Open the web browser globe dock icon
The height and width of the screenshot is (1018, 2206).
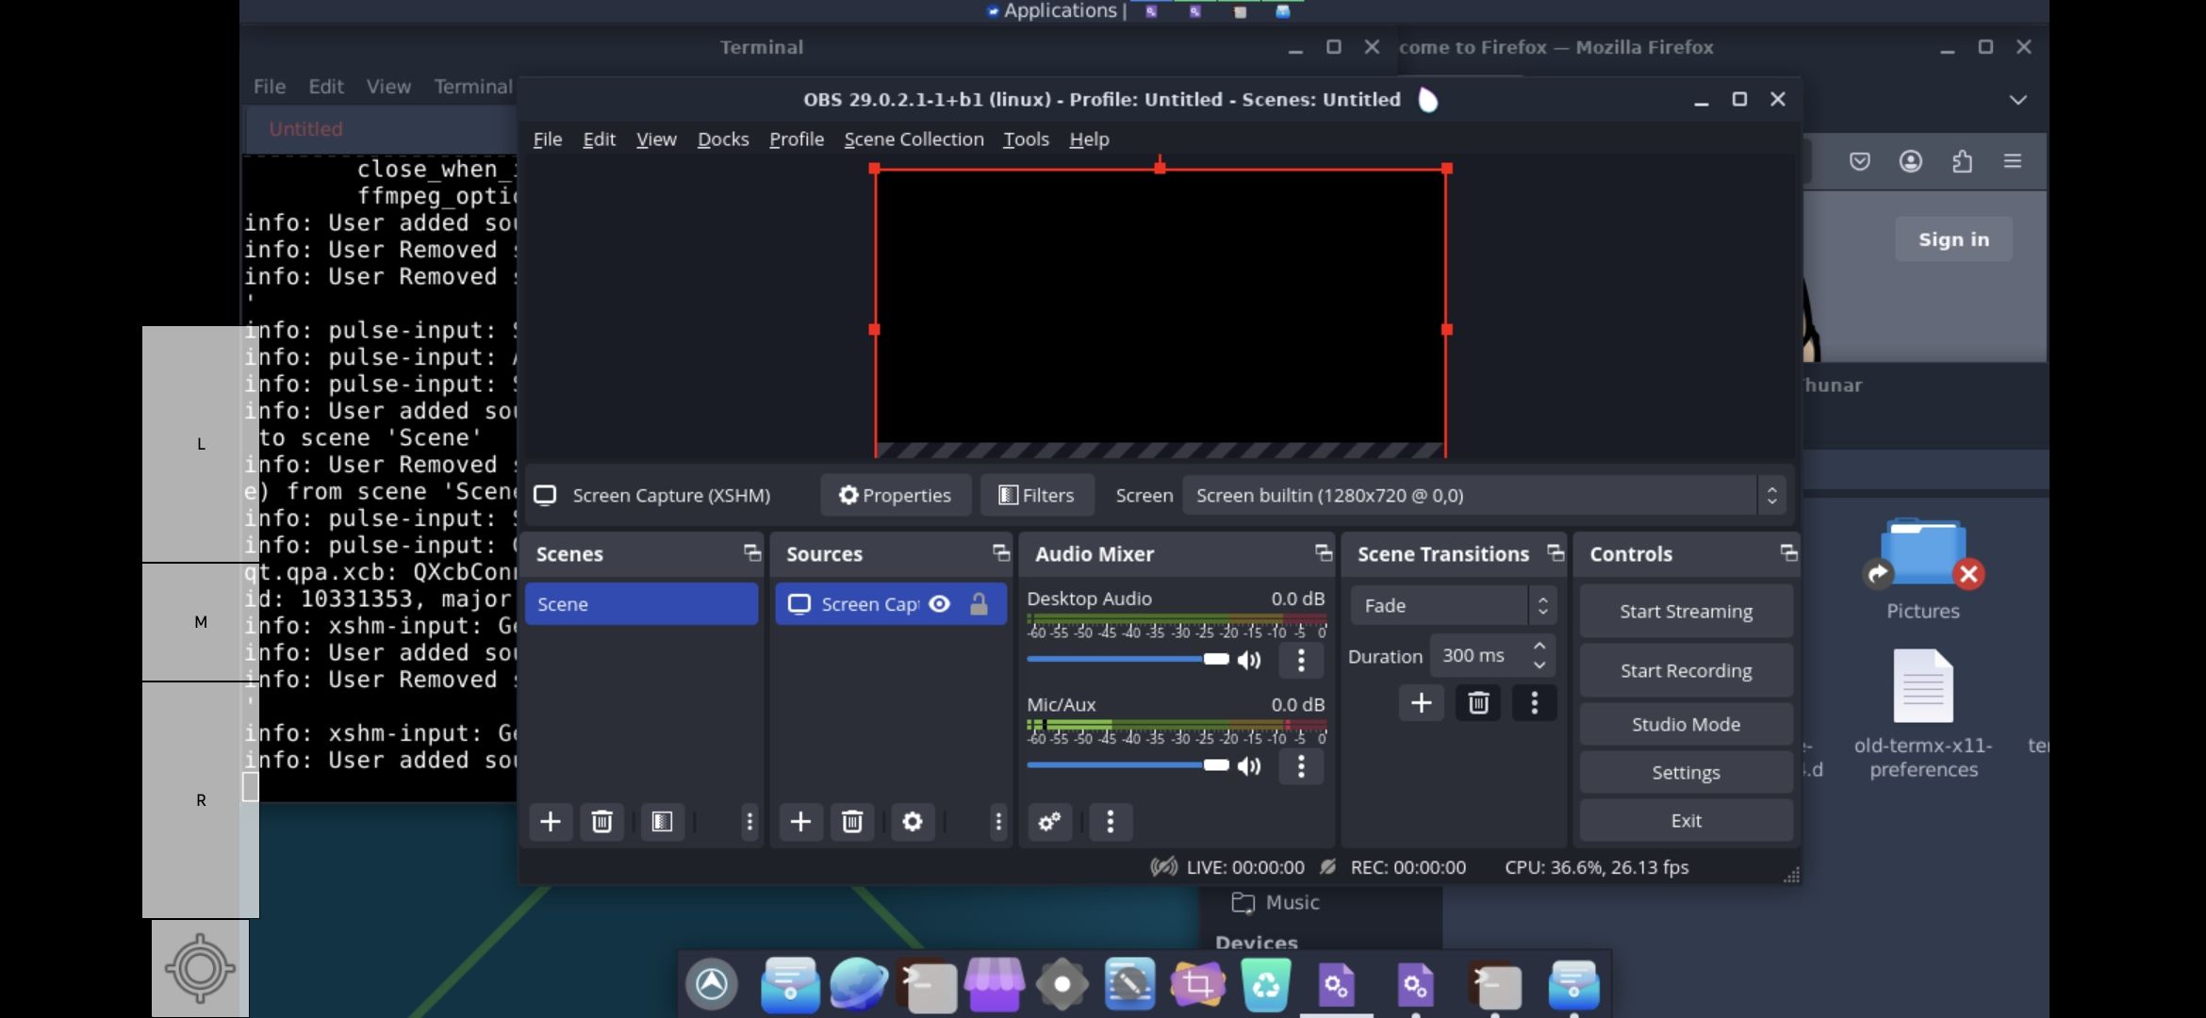(858, 984)
